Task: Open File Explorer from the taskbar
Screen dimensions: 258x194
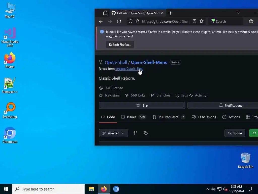Action: tap(91, 189)
